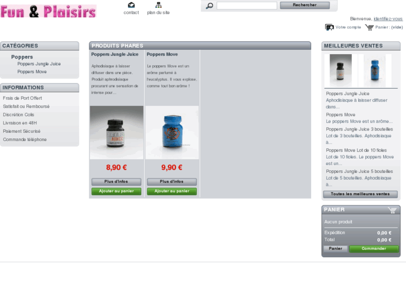This screenshot has width=406, height=304.
Task: Click Toutes les meilleures ventes button
Action: pos(360,194)
